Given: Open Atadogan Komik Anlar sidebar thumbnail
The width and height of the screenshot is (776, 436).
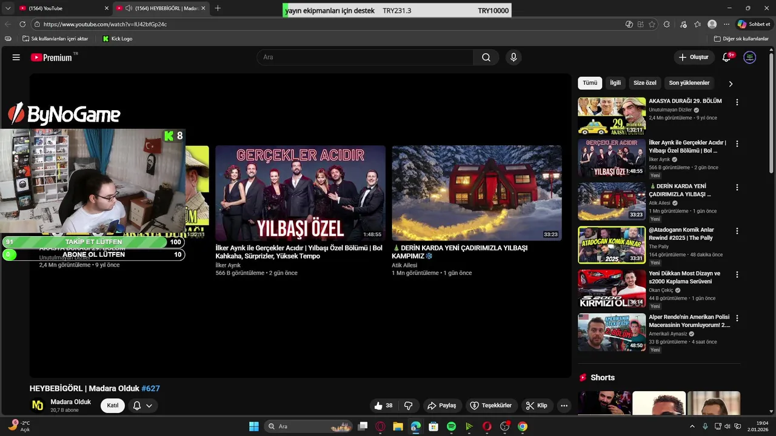Looking at the screenshot, I should click(612, 245).
